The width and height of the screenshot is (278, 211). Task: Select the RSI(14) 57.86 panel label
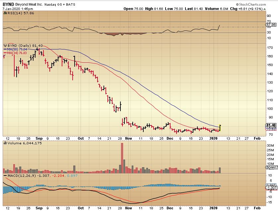[x=21, y=13]
